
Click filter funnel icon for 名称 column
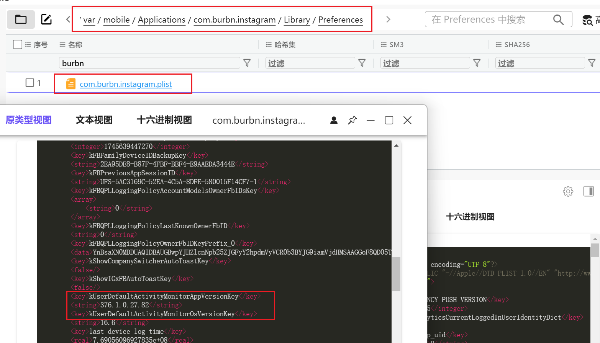tap(247, 63)
